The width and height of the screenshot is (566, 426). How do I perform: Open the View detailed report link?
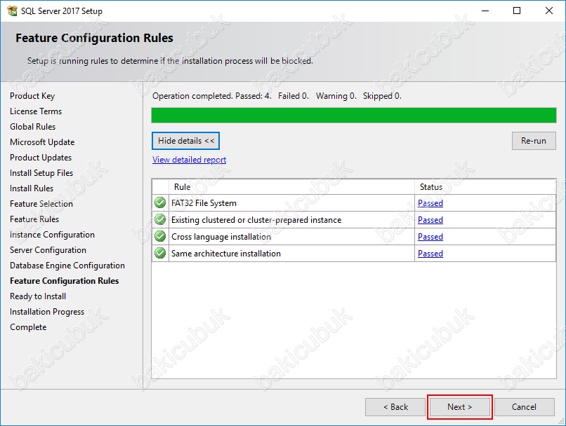[189, 160]
